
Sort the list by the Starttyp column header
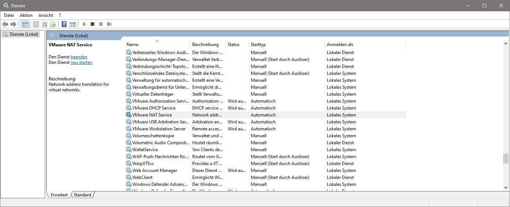point(258,45)
